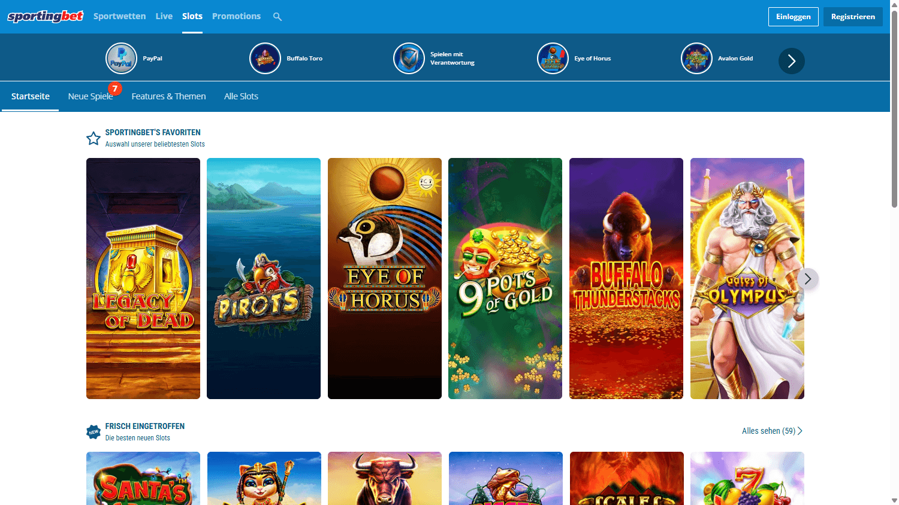Click the Buffalo Toro round icon
899x505 pixels.
(265, 59)
